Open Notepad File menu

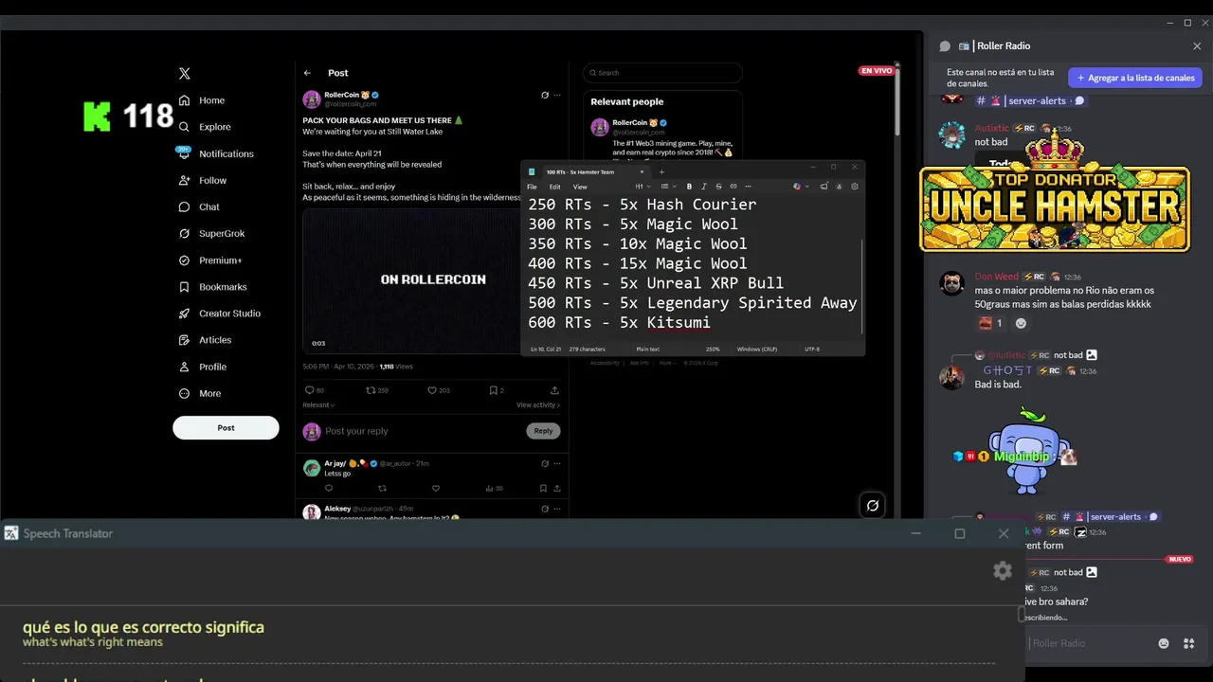pyautogui.click(x=533, y=187)
